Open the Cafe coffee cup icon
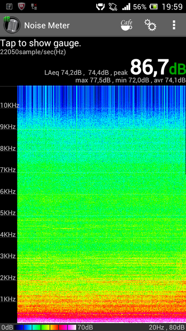 [x=126, y=25]
